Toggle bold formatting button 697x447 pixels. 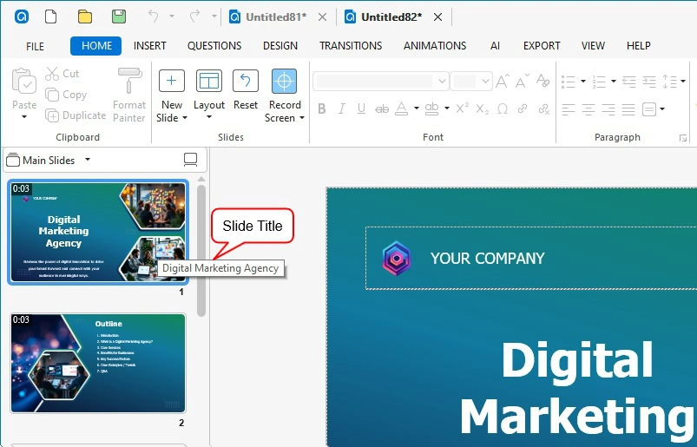click(321, 109)
